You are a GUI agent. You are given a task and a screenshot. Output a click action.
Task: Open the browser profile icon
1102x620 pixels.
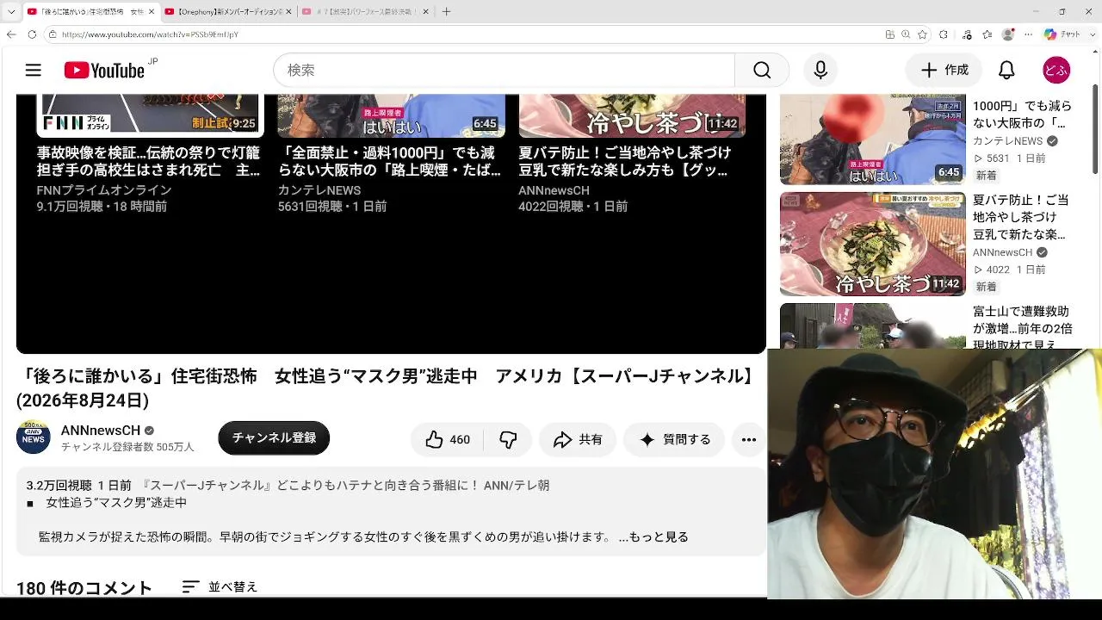click(x=1008, y=34)
